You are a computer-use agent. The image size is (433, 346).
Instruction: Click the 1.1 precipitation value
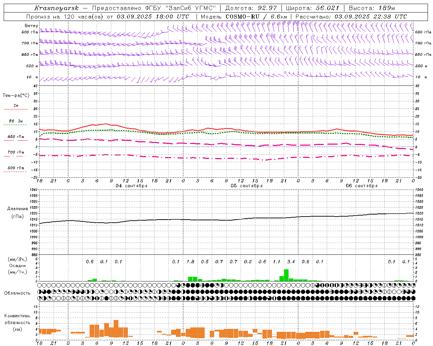click(x=277, y=262)
